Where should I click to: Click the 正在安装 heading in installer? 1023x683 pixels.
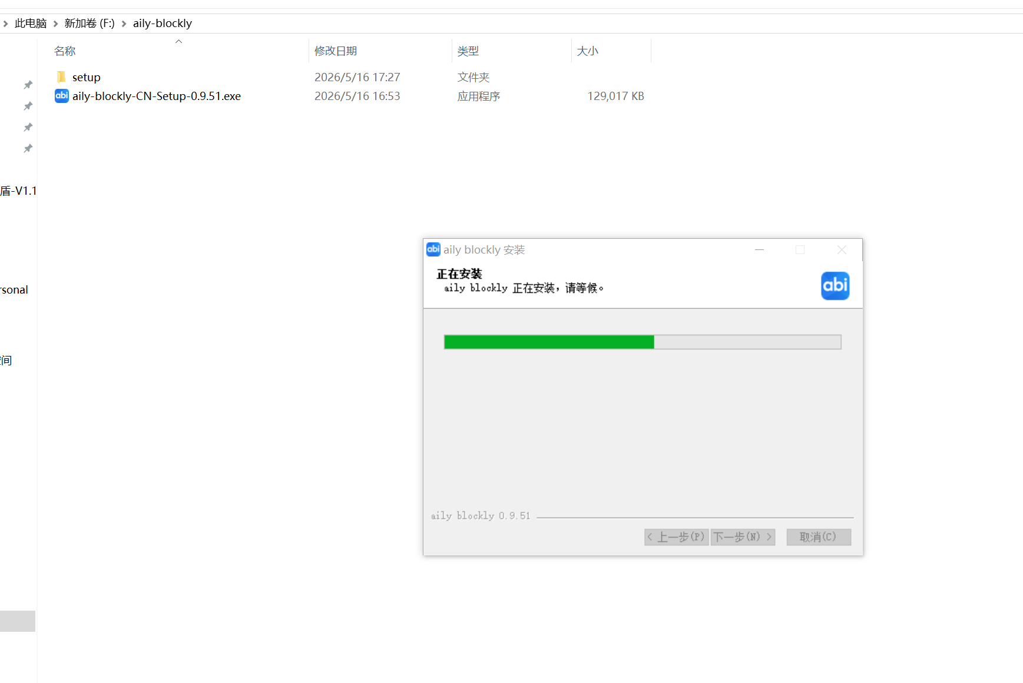(459, 274)
